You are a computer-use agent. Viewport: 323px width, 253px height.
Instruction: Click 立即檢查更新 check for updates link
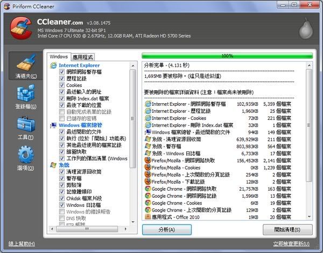291,244
